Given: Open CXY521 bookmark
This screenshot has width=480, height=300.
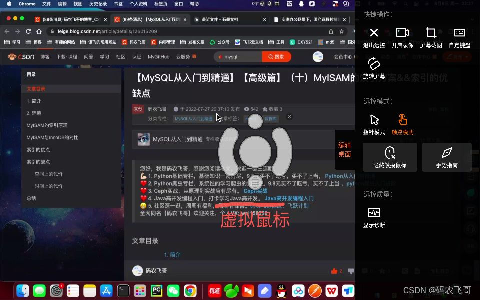Looking at the screenshot, I should tap(301, 42).
